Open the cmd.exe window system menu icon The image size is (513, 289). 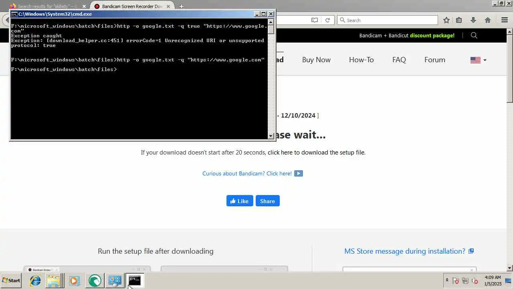14,14
